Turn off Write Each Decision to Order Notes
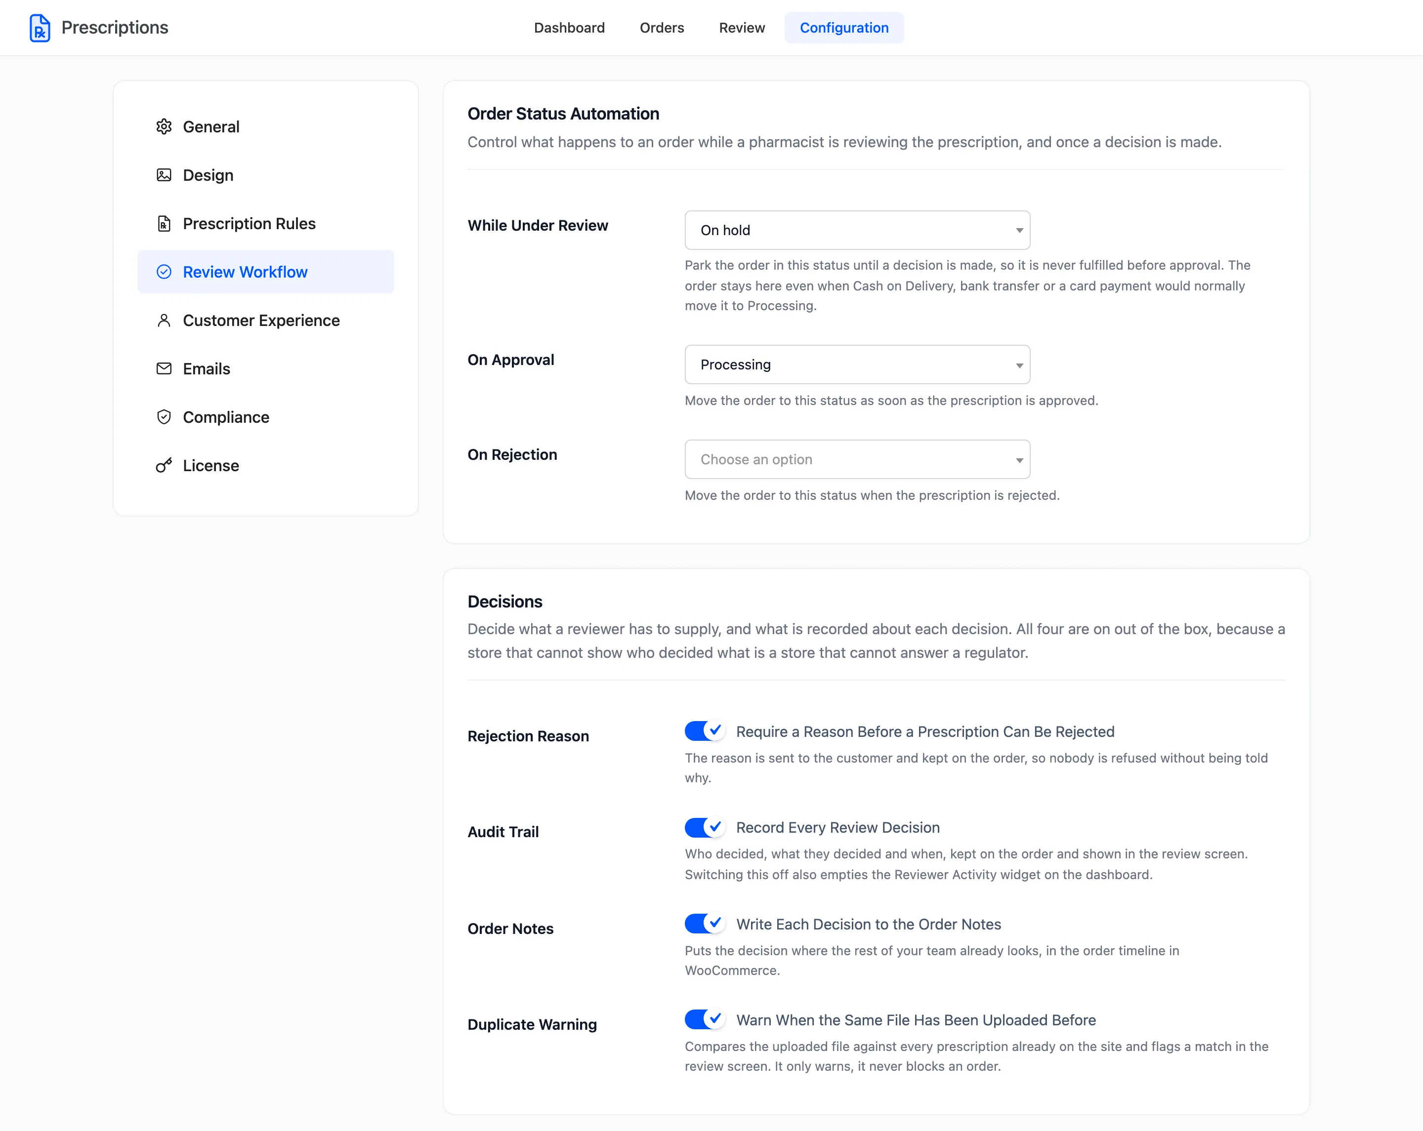 pos(705,923)
